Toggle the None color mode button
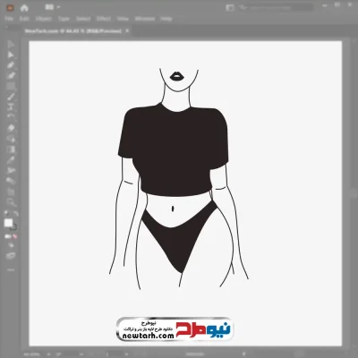358x358 pixels. tap(14, 236)
